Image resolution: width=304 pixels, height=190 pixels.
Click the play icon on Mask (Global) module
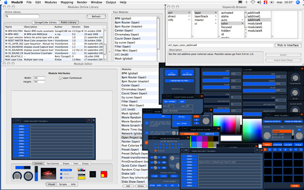(302, 114)
